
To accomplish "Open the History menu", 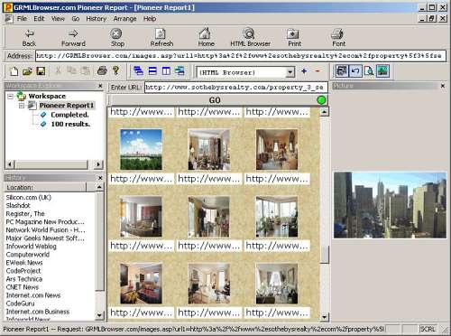I will click(x=97, y=19).
